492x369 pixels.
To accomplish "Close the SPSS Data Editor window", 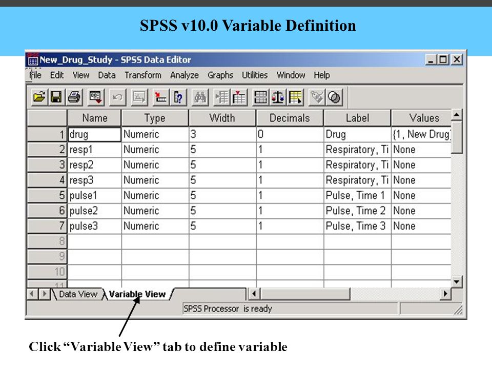I will (x=457, y=59).
